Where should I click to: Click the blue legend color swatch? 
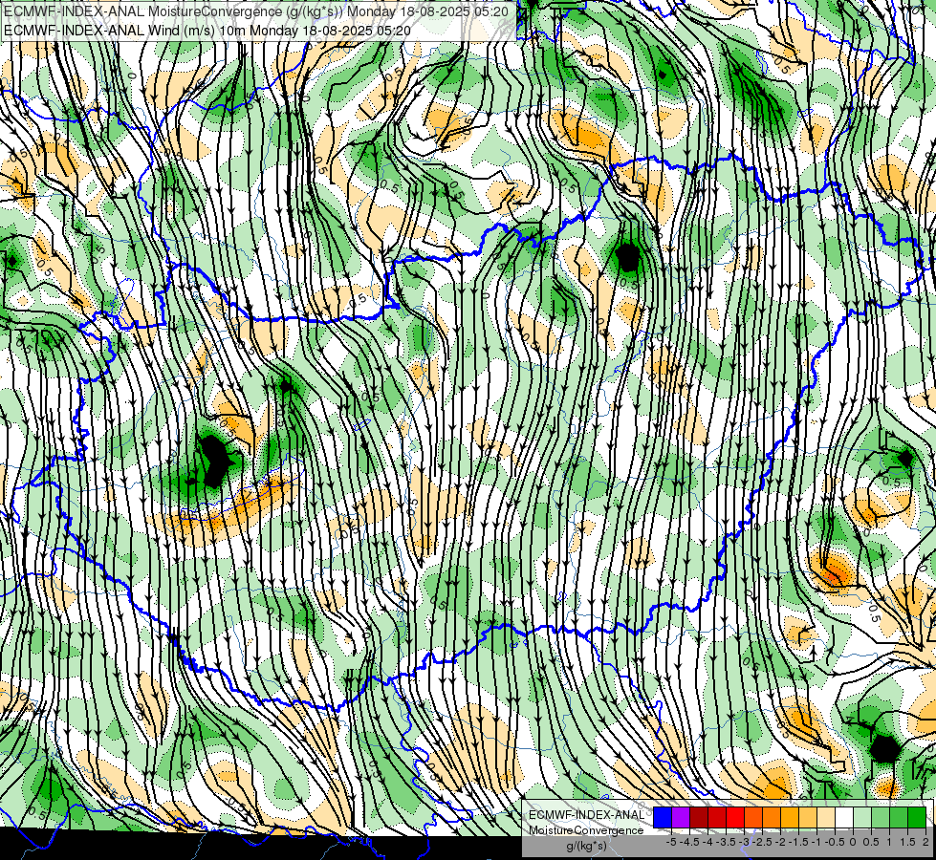[x=663, y=818]
